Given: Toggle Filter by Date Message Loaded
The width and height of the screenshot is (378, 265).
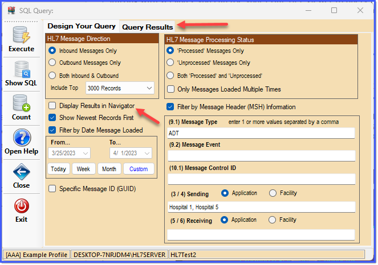Looking at the screenshot, I should pyautogui.click(x=52, y=130).
